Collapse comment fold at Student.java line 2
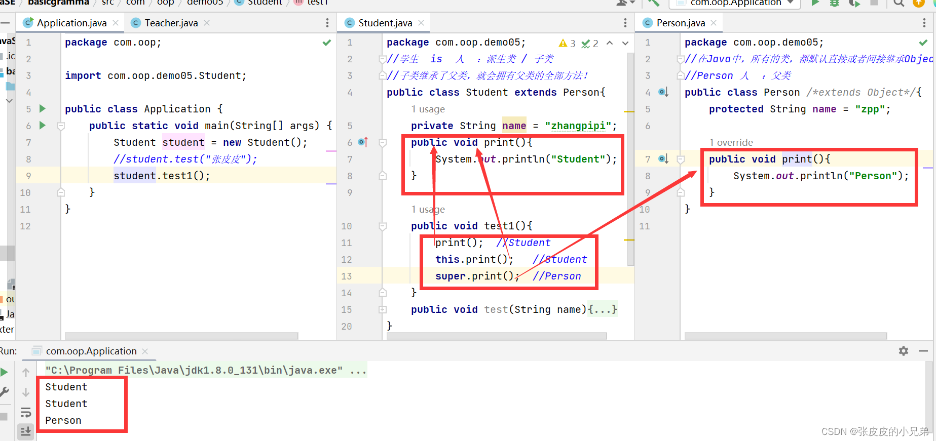 pyautogui.click(x=383, y=59)
